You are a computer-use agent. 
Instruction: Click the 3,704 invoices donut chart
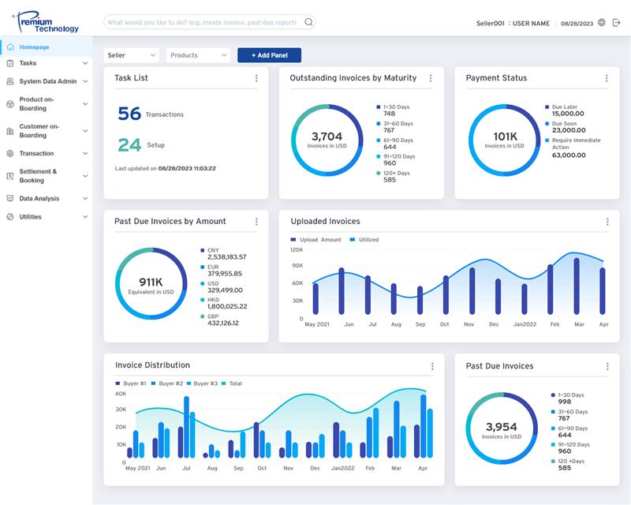327,140
